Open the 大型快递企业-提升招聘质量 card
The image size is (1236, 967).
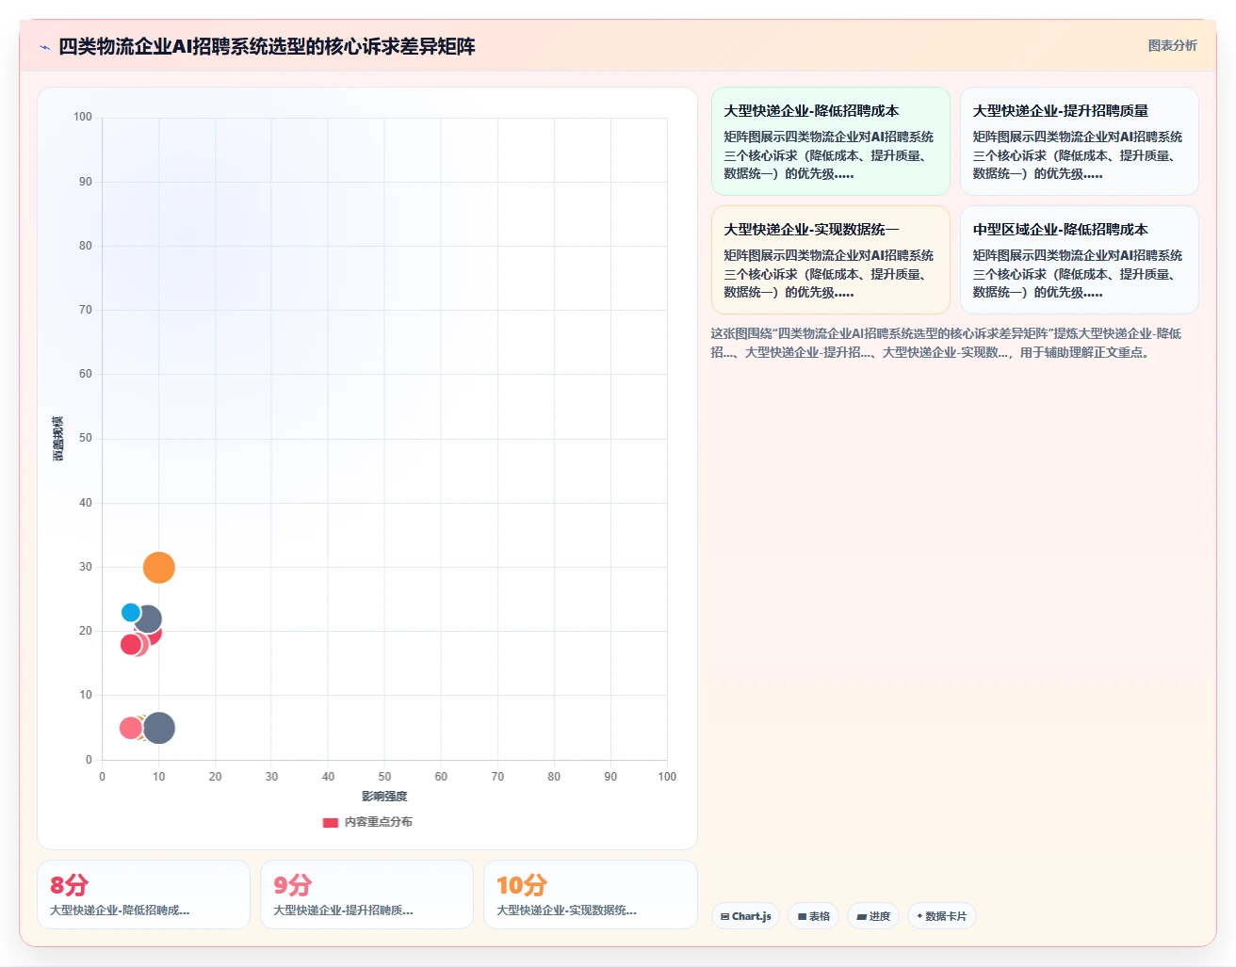(1079, 141)
